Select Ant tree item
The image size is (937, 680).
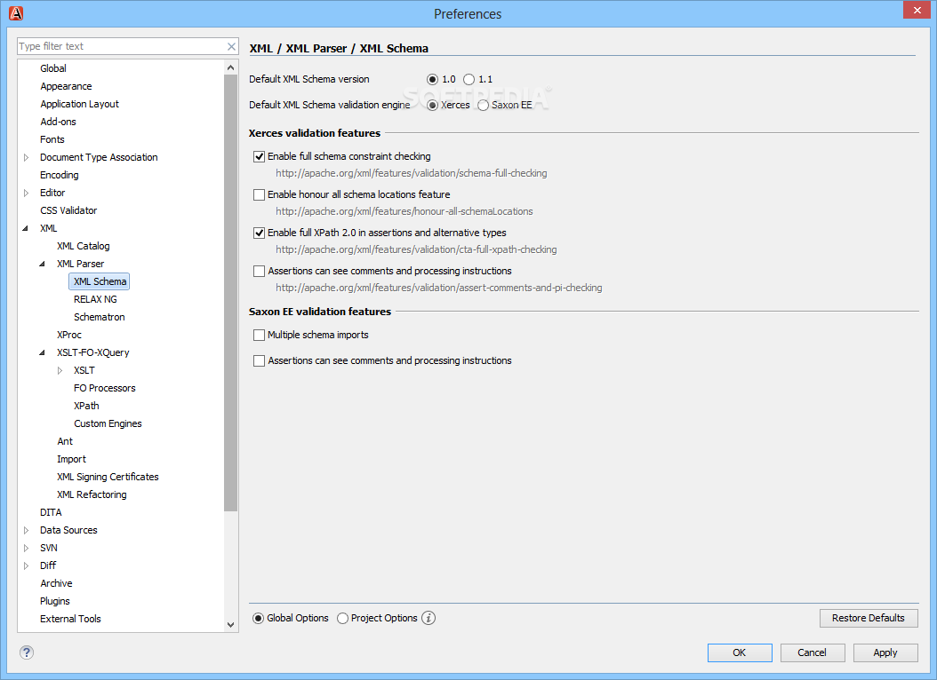click(65, 441)
